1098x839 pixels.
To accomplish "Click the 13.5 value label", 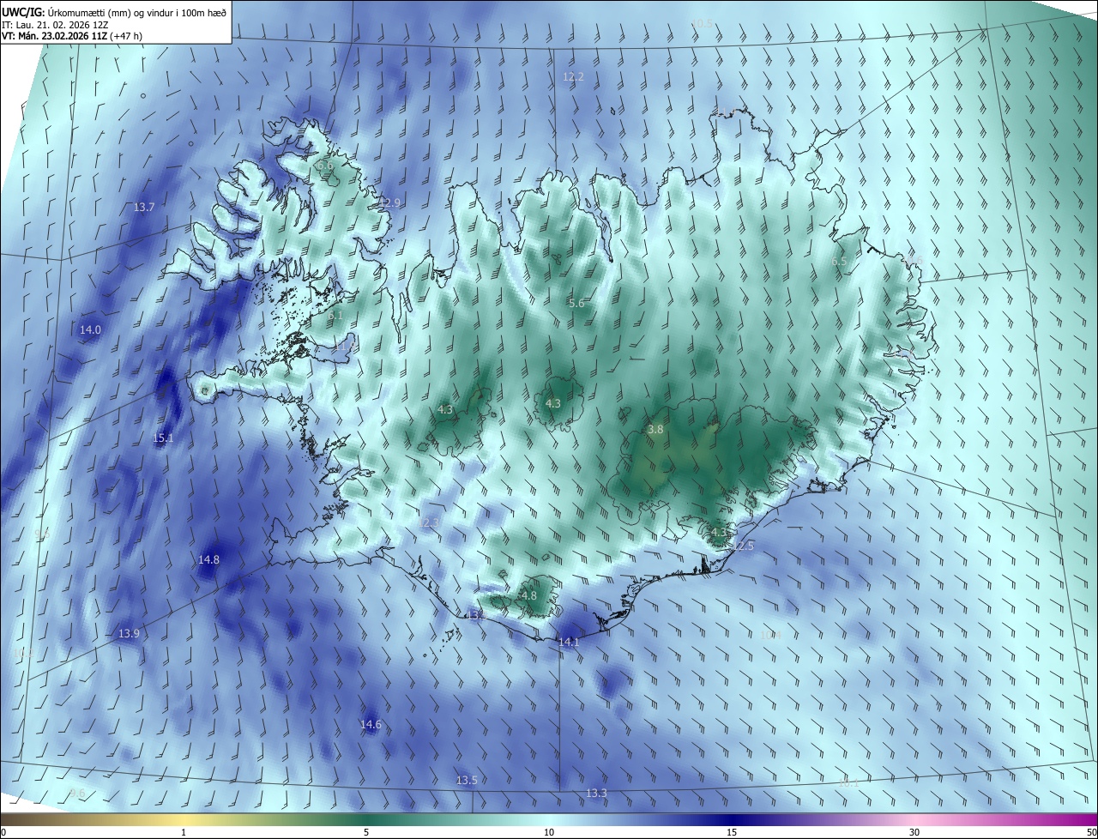I will 467,780.
